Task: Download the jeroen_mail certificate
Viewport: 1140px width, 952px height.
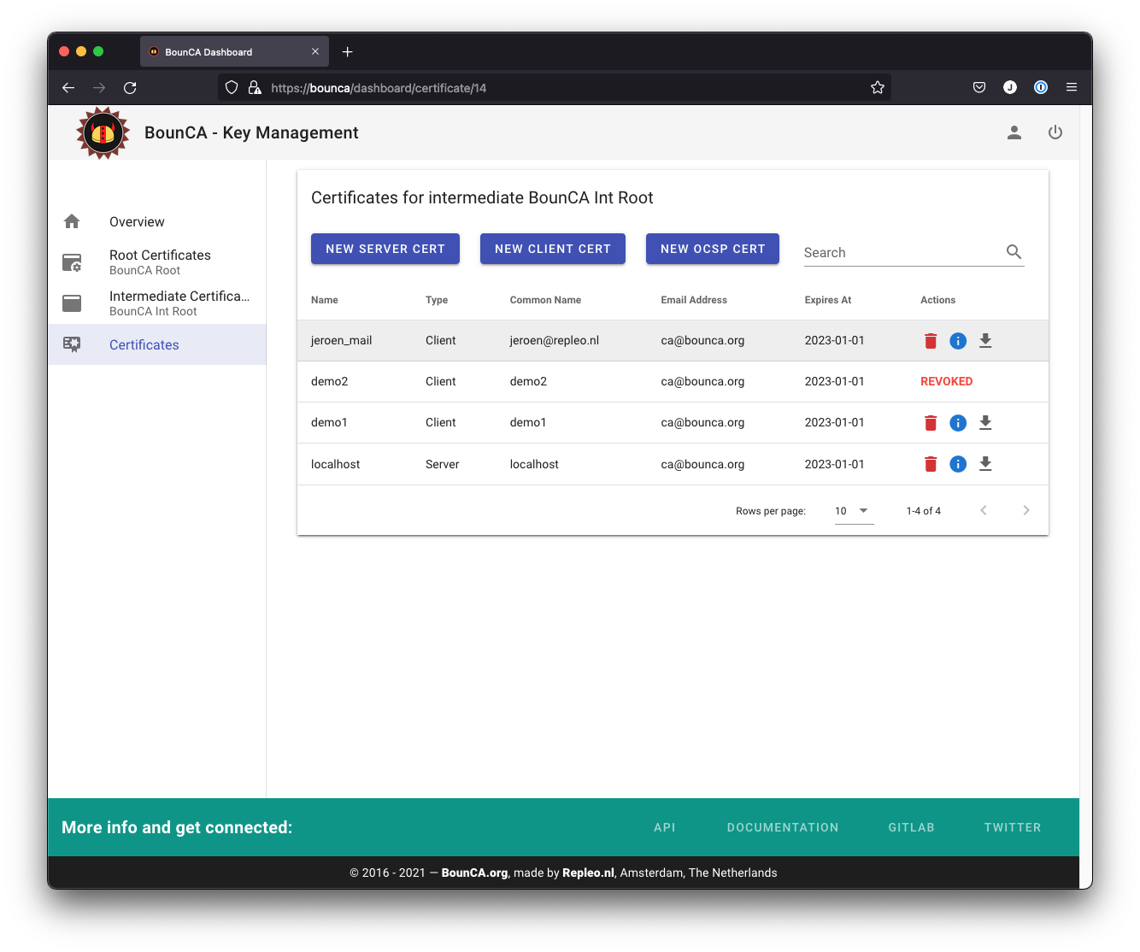Action: pos(985,341)
